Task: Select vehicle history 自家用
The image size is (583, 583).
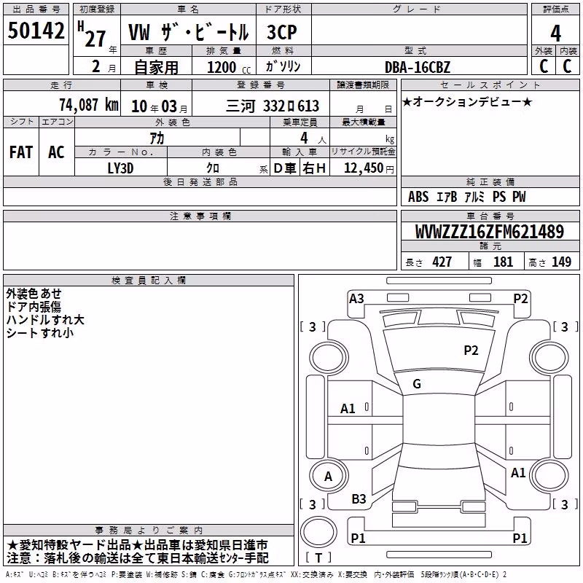Action: 156,67
